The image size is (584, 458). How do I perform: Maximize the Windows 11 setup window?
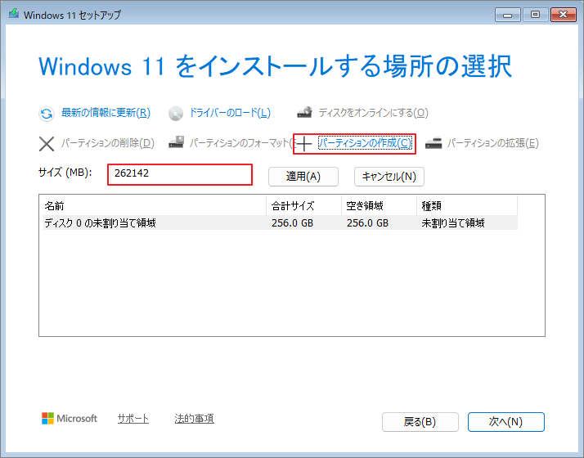pyautogui.click(x=535, y=15)
